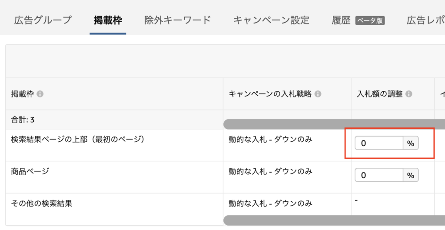The image size is (445, 230).
Task: Click info icon beside 入札額の調整 header
Action: [x=408, y=94]
